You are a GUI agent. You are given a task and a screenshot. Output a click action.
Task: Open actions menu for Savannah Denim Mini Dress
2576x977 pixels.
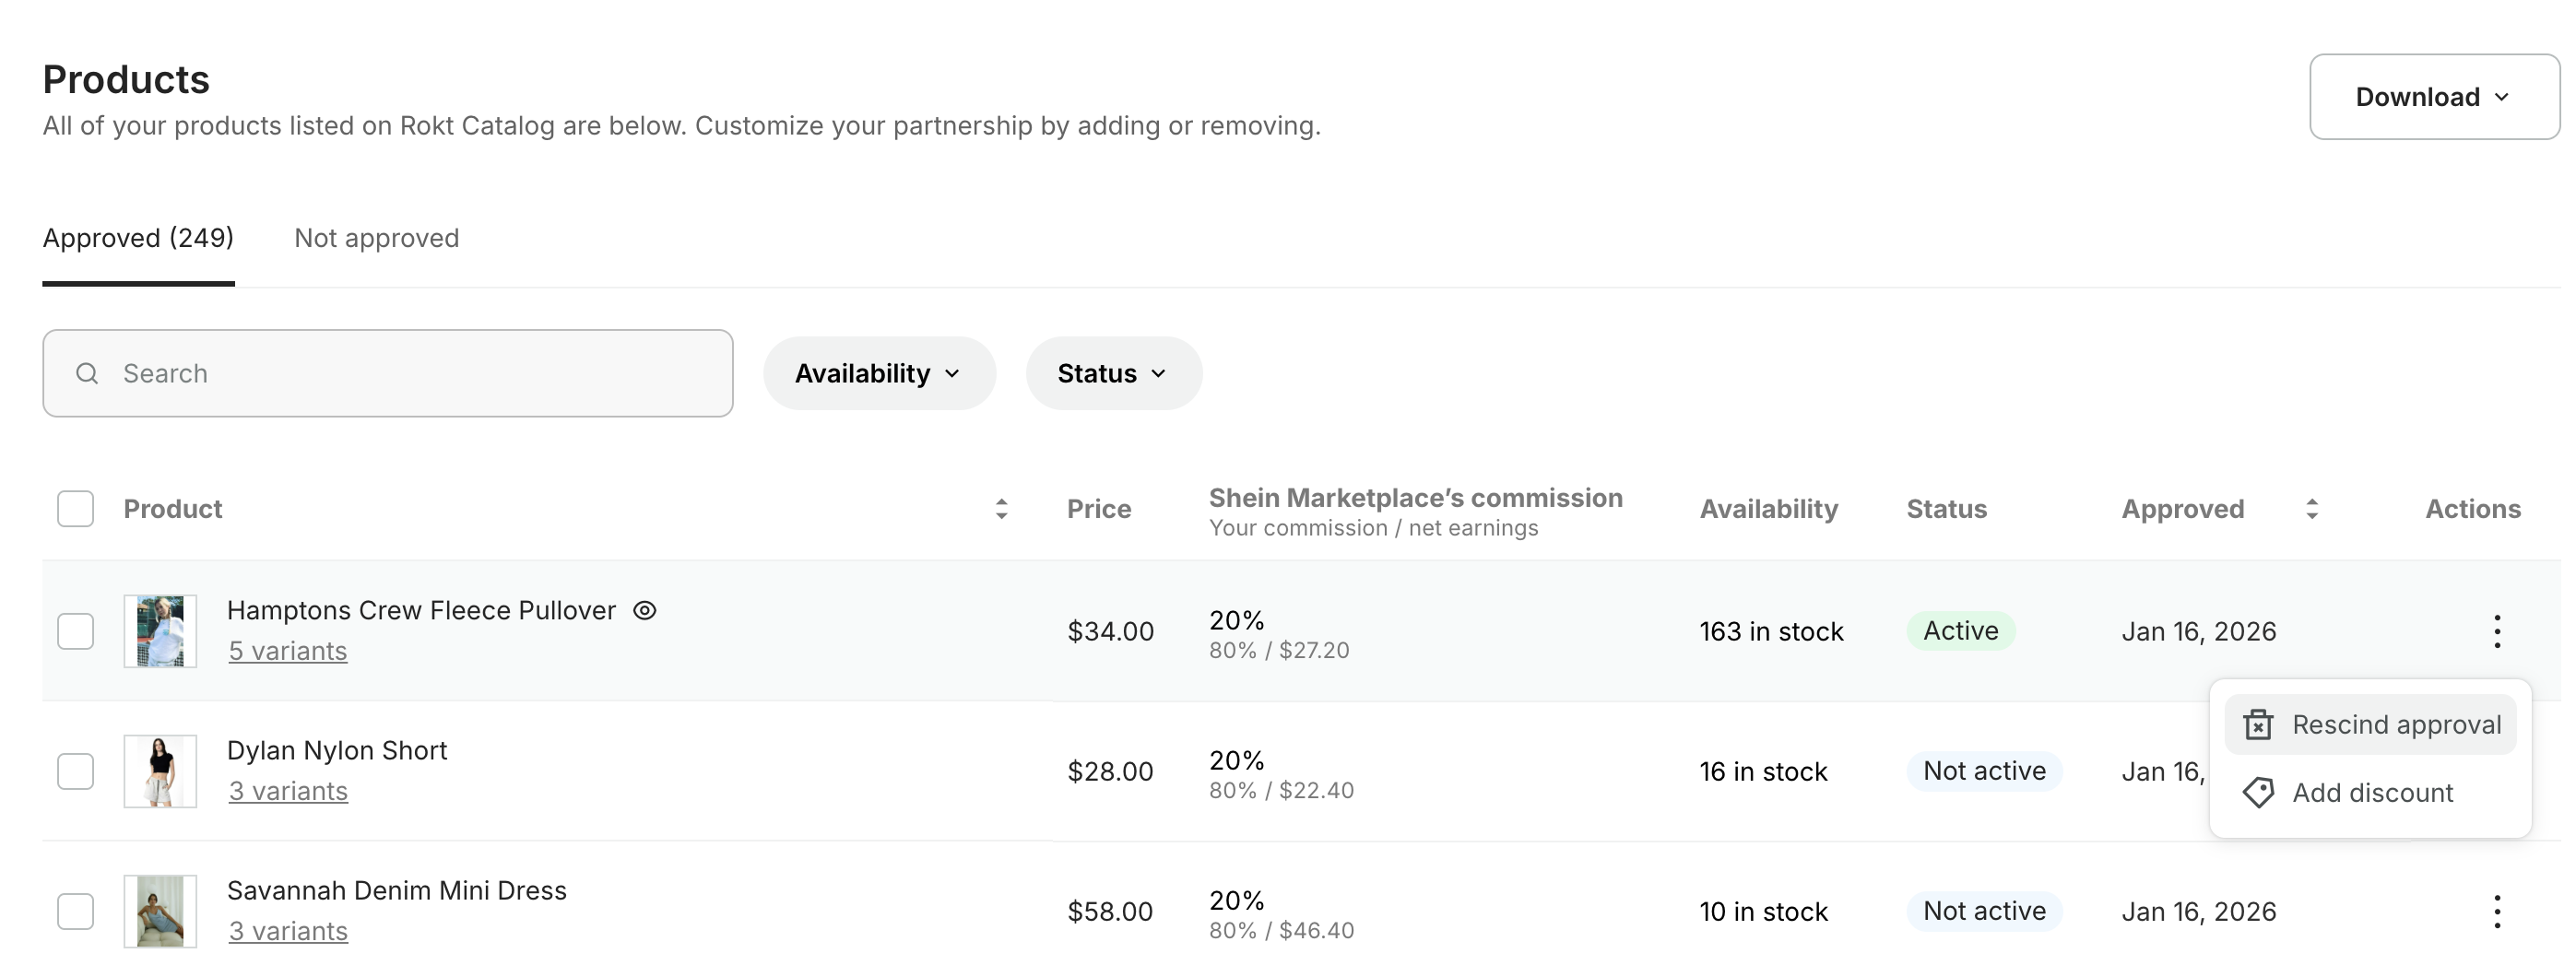click(2496, 911)
